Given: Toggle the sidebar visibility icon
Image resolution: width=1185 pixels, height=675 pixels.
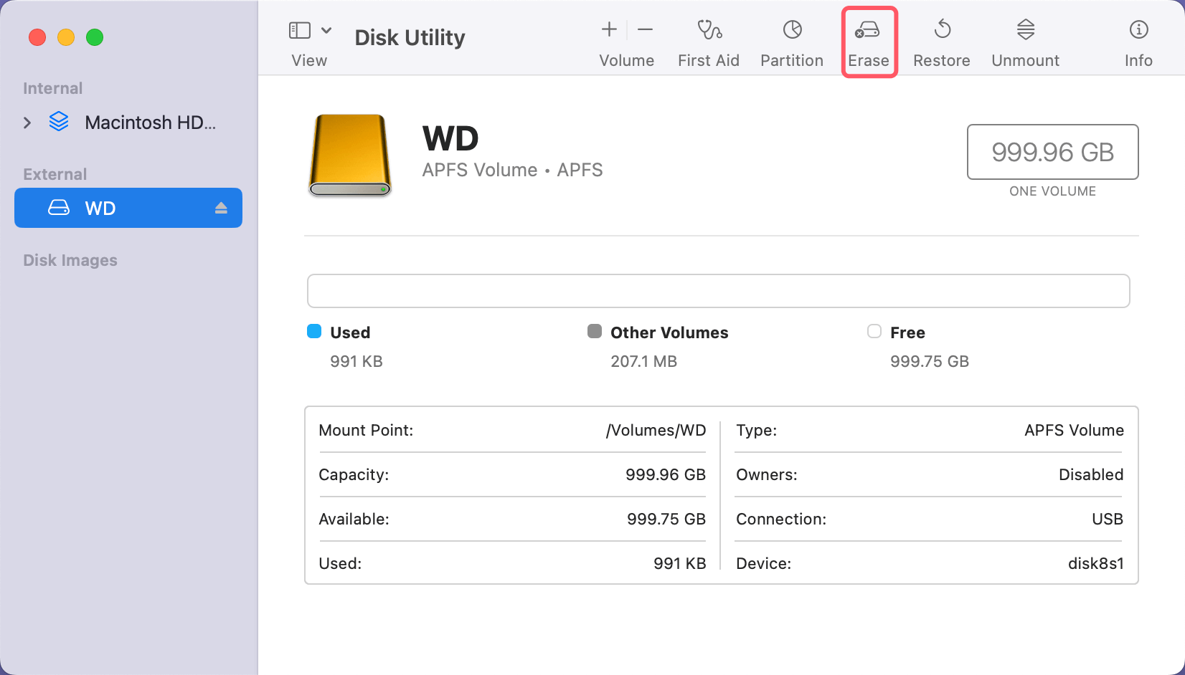Looking at the screenshot, I should [300, 30].
